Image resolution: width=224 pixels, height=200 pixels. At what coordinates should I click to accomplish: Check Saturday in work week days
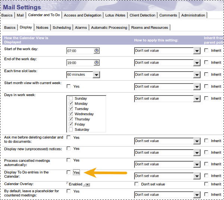point(71,129)
